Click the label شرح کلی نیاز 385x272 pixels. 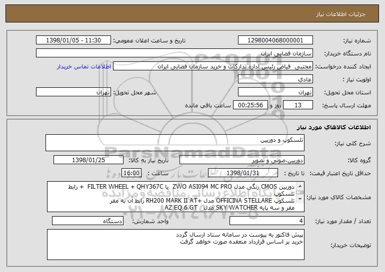[353, 143]
